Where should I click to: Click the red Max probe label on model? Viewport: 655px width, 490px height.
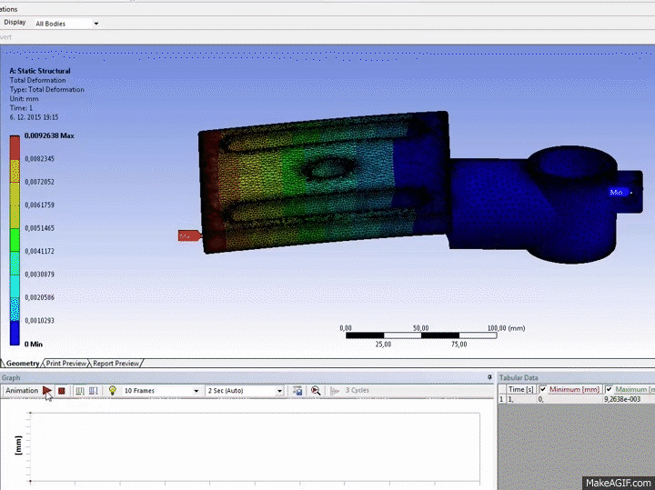[x=187, y=236]
